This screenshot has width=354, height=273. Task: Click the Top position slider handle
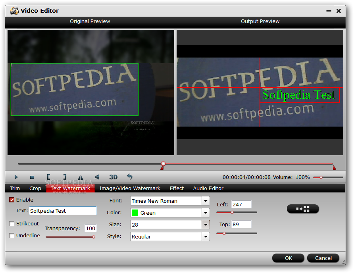224,233
